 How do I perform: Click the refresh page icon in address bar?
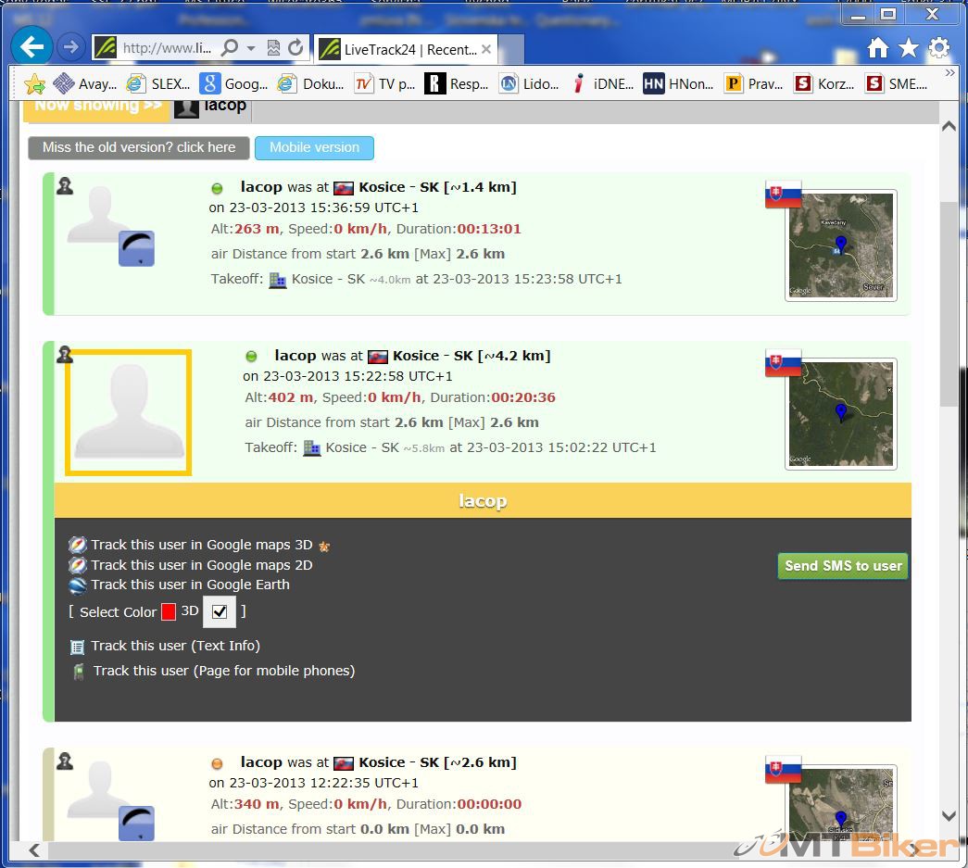(295, 48)
